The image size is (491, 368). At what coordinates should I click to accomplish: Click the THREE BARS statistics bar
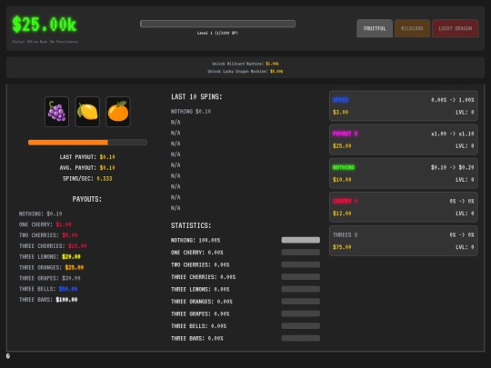(x=301, y=338)
